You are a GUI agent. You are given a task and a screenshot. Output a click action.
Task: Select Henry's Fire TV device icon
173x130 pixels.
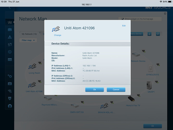tap(131, 99)
